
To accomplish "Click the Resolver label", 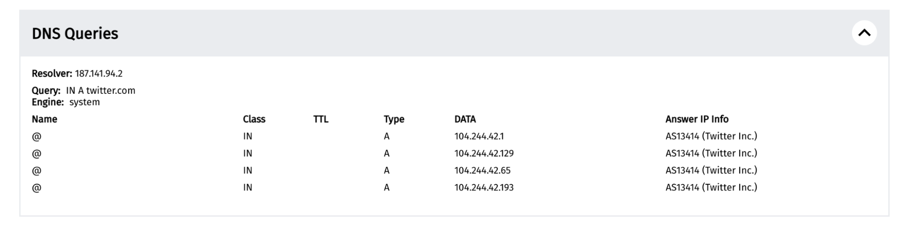I will (52, 73).
